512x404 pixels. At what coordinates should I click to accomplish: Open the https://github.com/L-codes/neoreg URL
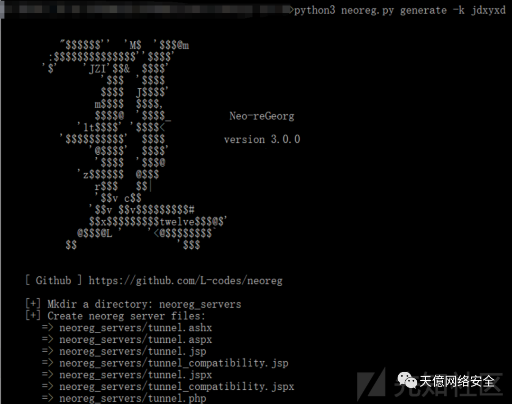(x=185, y=281)
